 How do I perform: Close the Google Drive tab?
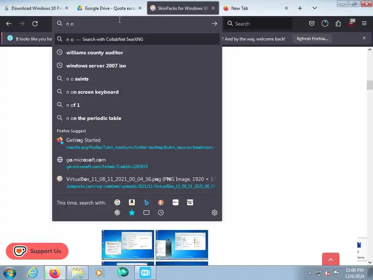[140, 8]
